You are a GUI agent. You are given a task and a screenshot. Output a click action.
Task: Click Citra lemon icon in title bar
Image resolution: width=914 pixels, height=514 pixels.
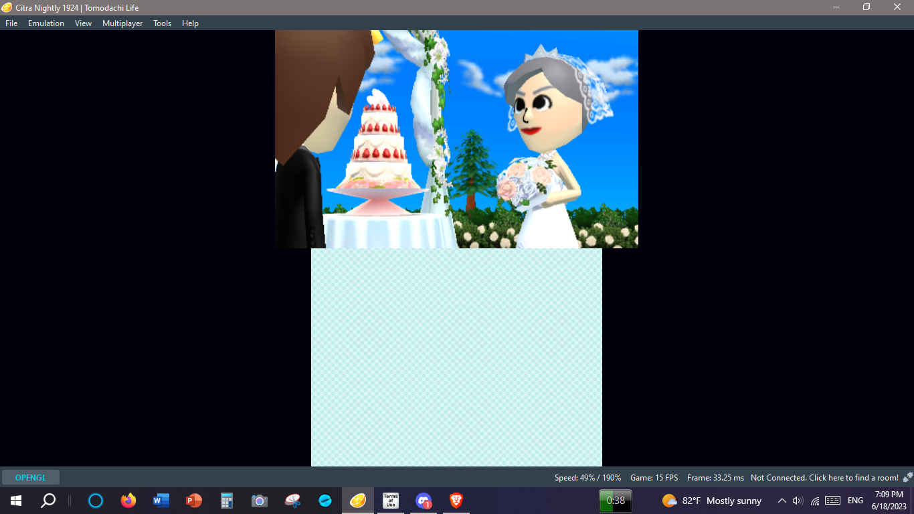7,7
